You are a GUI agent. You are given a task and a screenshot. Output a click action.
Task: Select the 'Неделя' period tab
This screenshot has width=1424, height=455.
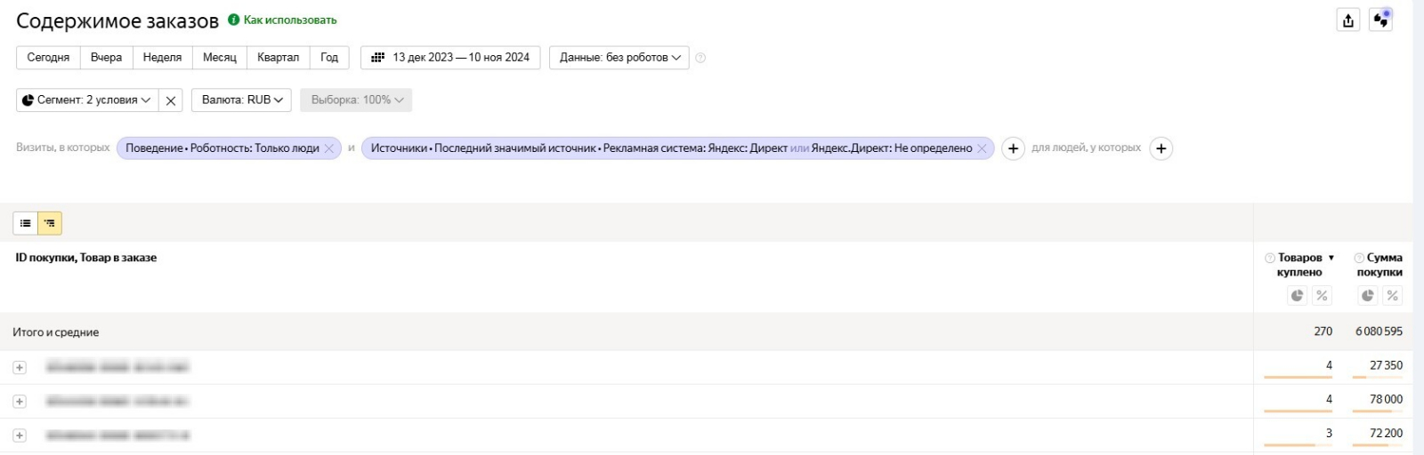pos(162,58)
